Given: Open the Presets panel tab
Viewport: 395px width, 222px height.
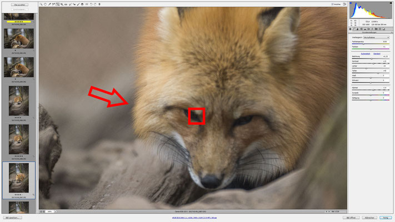Looking at the screenshot, I should (x=380, y=29).
